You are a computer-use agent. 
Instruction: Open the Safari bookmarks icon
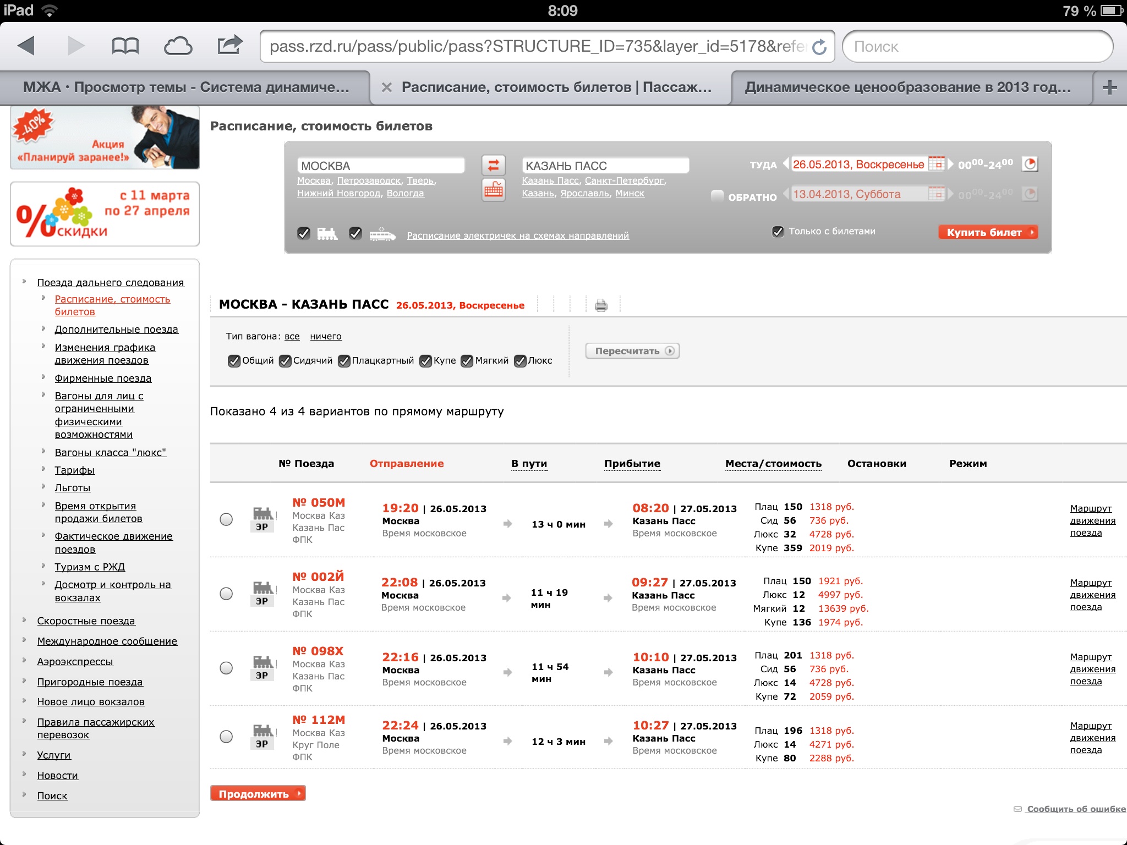[x=125, y=46]
